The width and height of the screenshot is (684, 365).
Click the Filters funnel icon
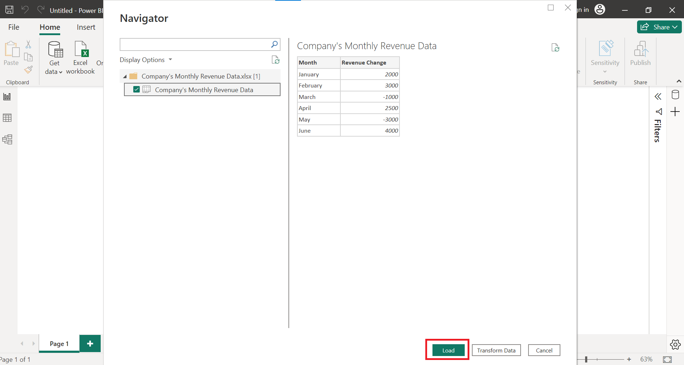(x=659, y=112)
